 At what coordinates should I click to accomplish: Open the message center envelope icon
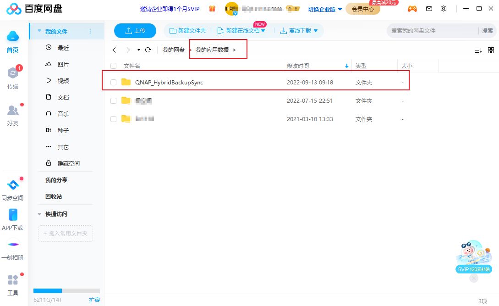[428, 8]
